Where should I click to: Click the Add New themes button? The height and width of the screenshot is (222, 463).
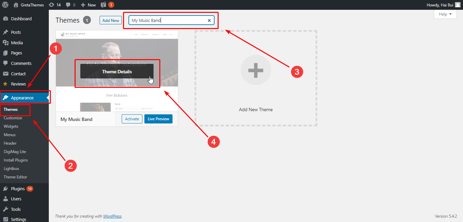tap(110, 20)
